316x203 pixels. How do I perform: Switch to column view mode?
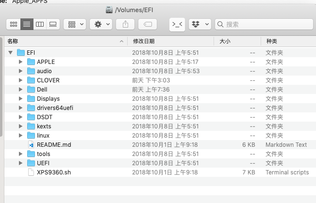point(40,24)
